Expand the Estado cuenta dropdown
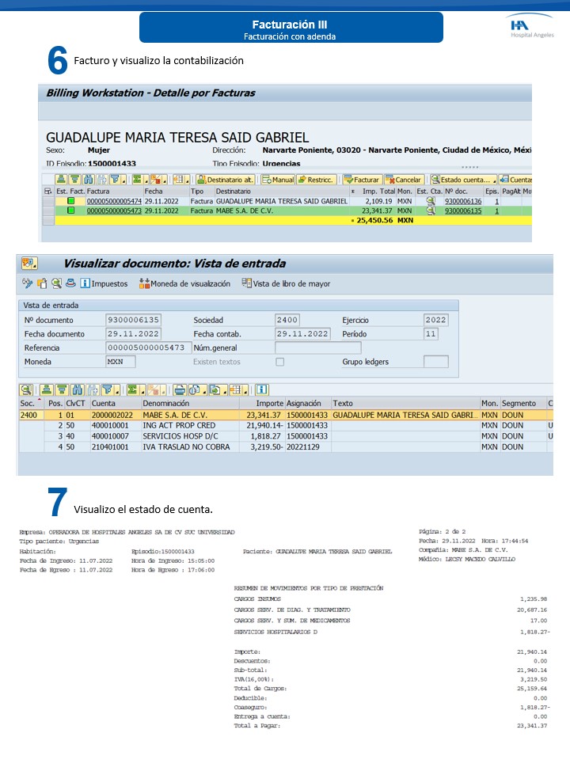Viewport: 570px width, 760px height. pos(464,180)
